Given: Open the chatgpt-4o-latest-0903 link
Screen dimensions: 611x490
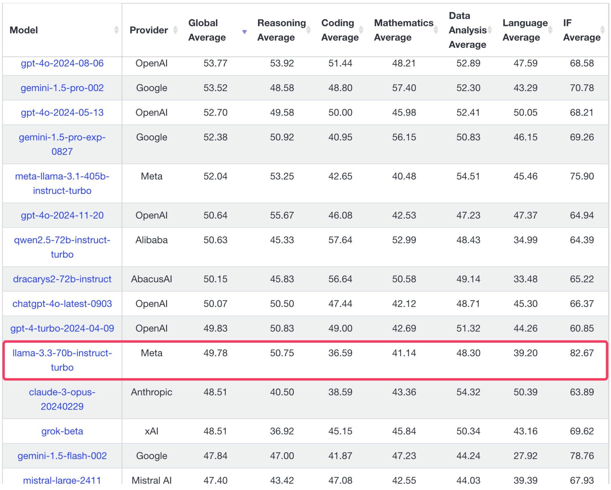Looking at the screenshot, I should 62,304.
